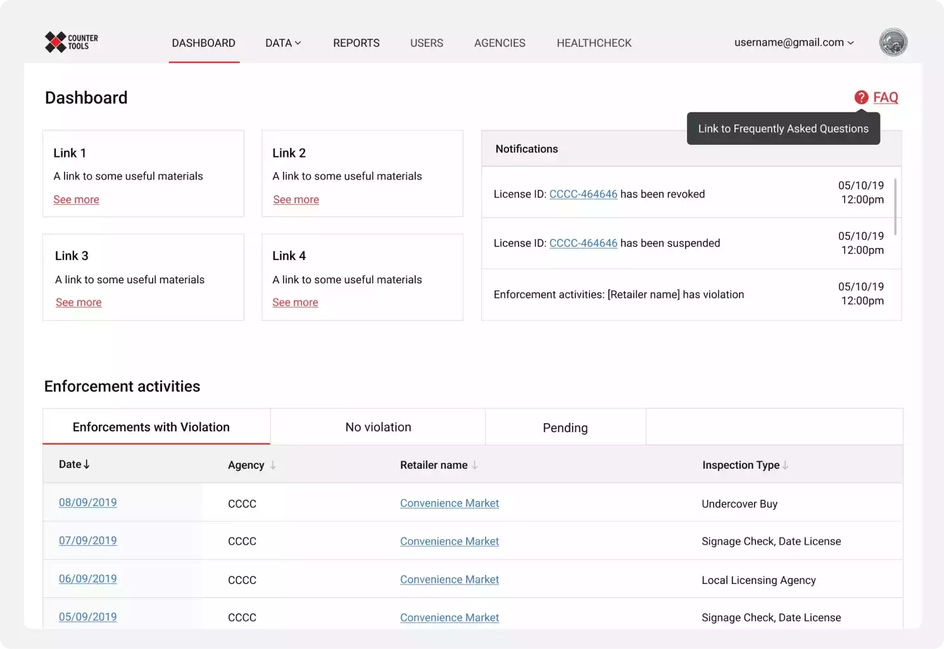Open Convenience Market in 08/09/2019 row
The width and height of the screenshot is (944, 649).
(450, 503)
